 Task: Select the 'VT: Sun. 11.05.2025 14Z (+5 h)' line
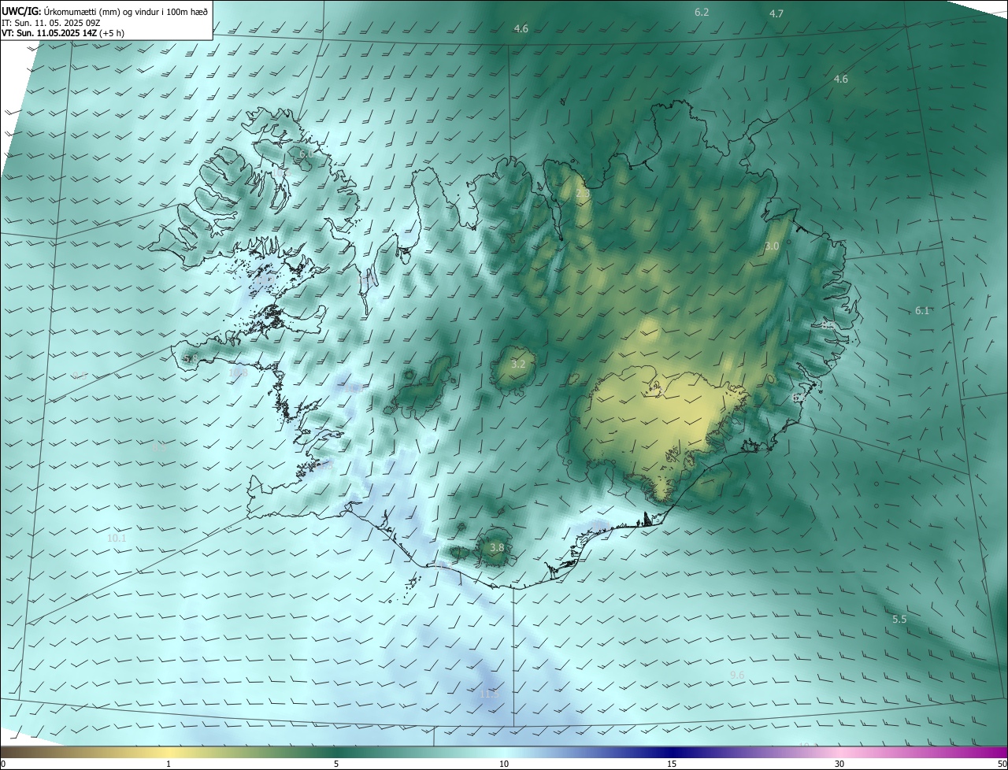pyautogui.click(x=63, y=33)
